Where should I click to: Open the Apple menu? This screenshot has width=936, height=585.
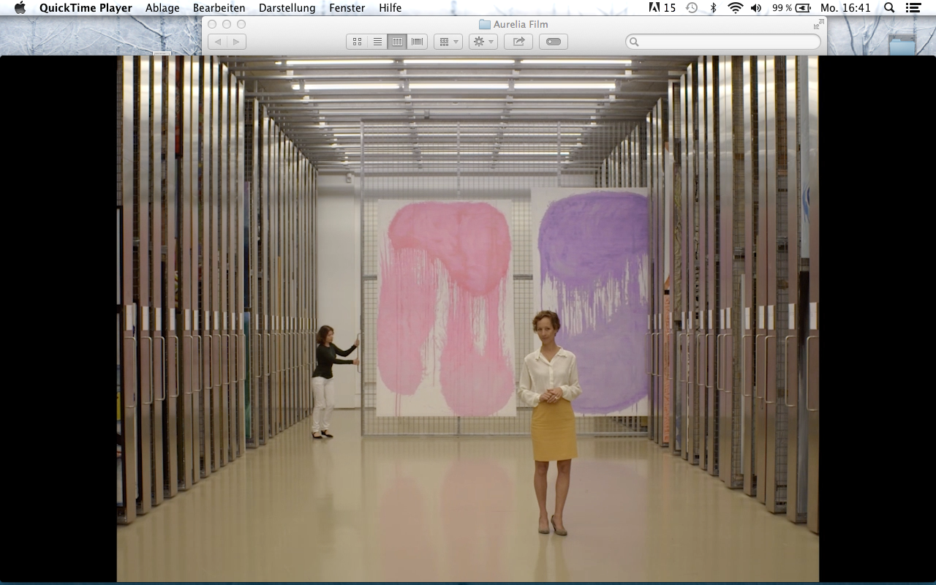(20, 8)
